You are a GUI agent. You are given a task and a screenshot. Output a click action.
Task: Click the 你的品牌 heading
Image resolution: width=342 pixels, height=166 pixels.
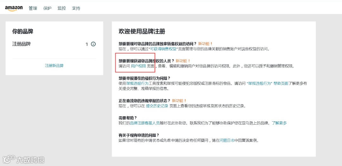point(23,31)
